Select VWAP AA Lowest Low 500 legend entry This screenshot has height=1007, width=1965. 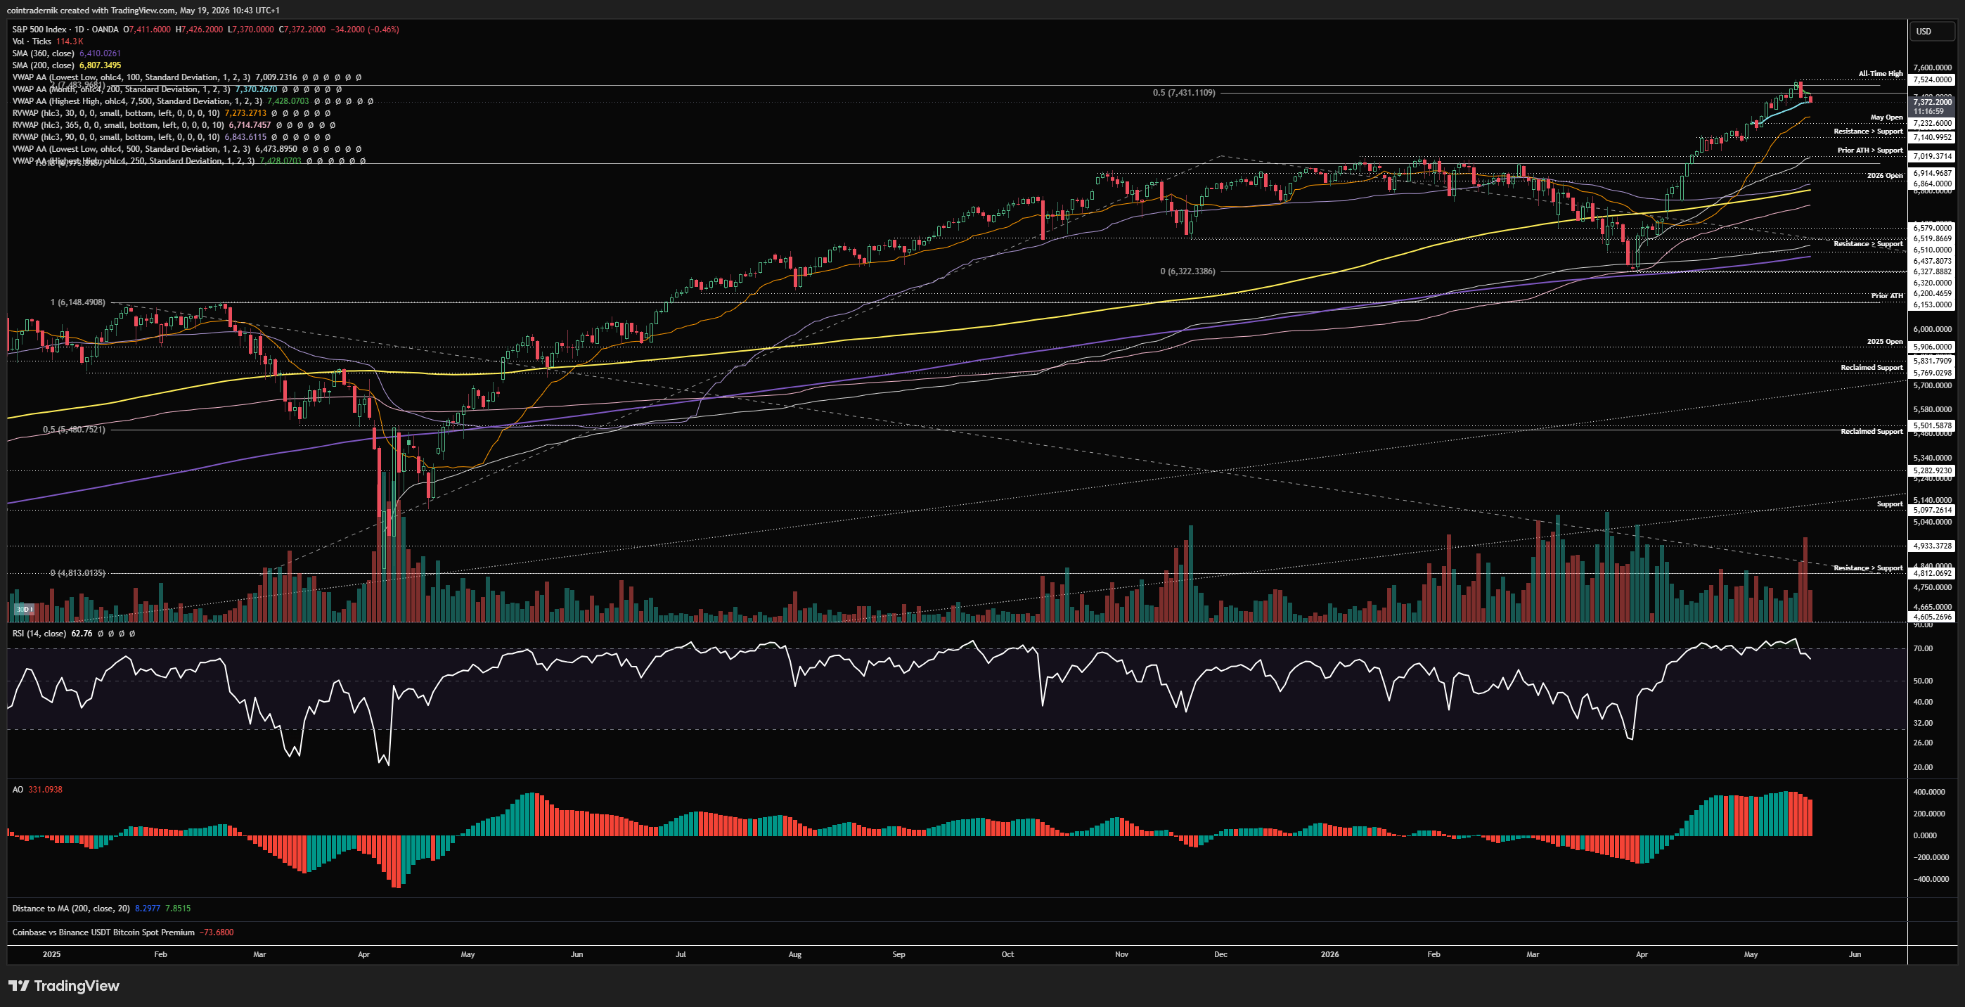click(x=187, y=149)
